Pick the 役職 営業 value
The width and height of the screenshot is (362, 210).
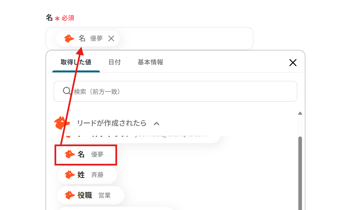click(91, 195)
